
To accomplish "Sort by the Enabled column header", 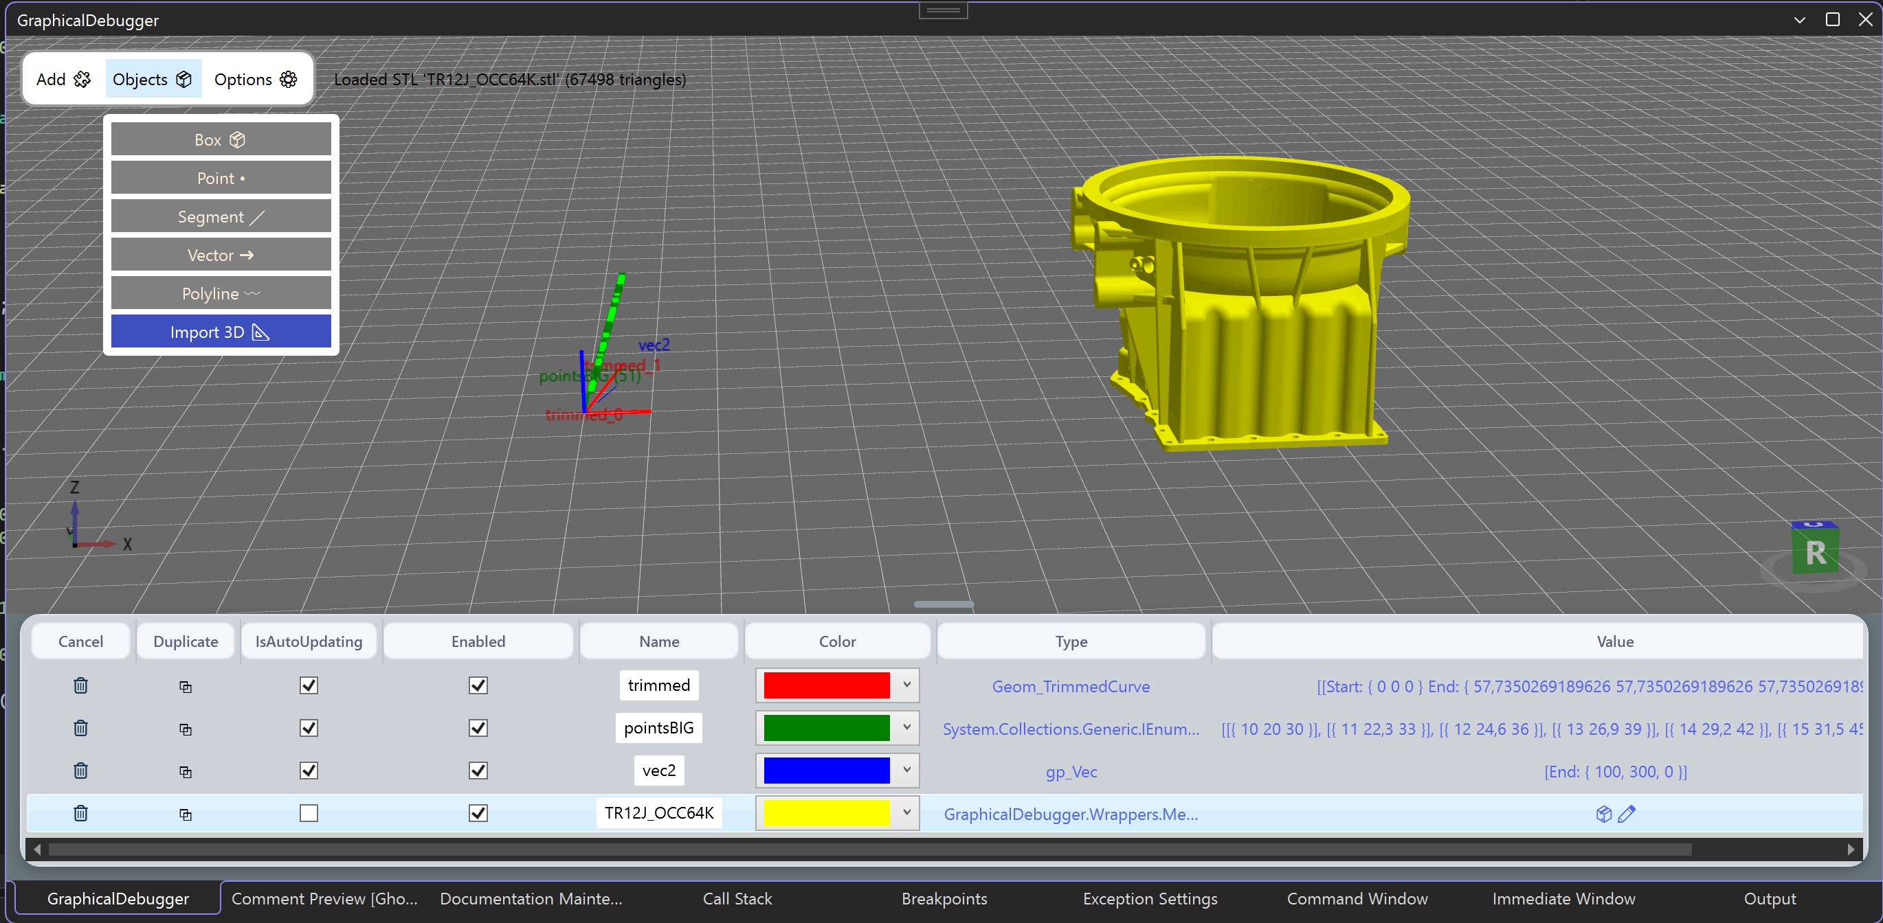I will point(478,641).
